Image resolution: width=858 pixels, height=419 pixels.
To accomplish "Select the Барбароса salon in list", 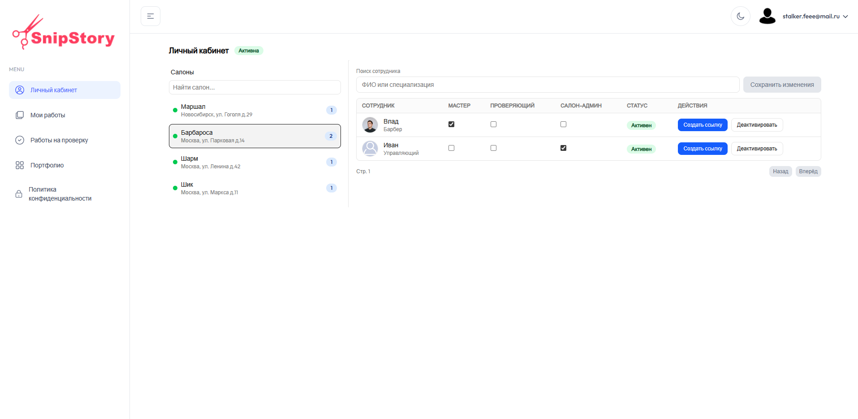I will 255,136.
